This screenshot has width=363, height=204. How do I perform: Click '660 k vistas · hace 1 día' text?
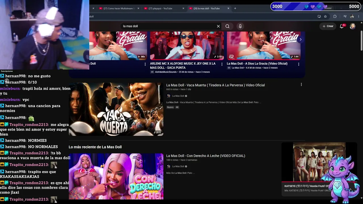click(x=179, y=90)
